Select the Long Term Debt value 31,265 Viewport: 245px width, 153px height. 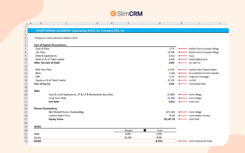171,98
